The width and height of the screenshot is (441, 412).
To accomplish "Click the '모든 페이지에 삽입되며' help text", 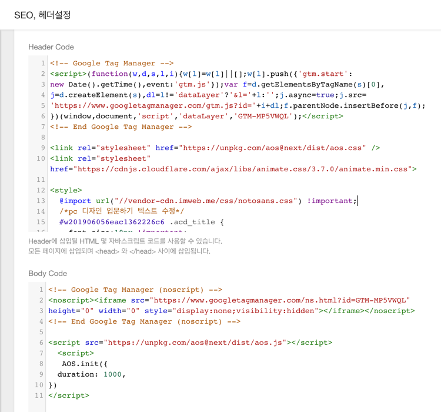I will 119,251.
